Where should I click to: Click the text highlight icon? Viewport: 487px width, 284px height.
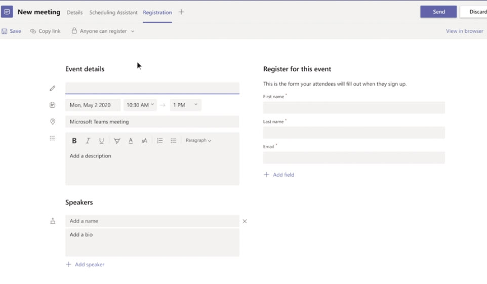coord(117,141)
